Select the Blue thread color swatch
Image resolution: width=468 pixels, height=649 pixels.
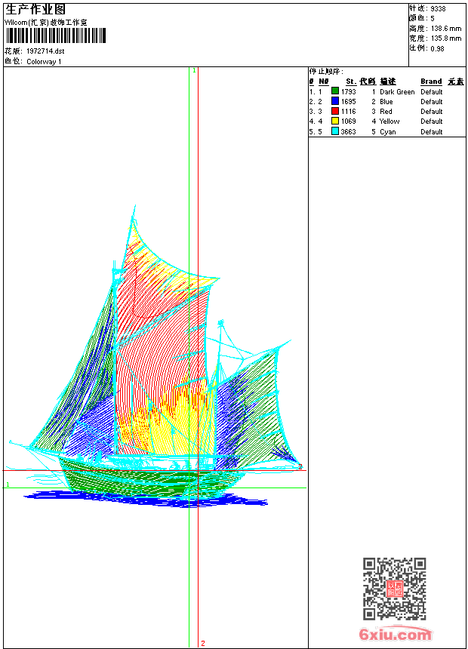(x=334, y=101)
